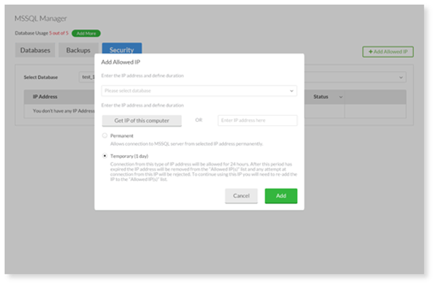Click the OR separator text

(199, 120)
